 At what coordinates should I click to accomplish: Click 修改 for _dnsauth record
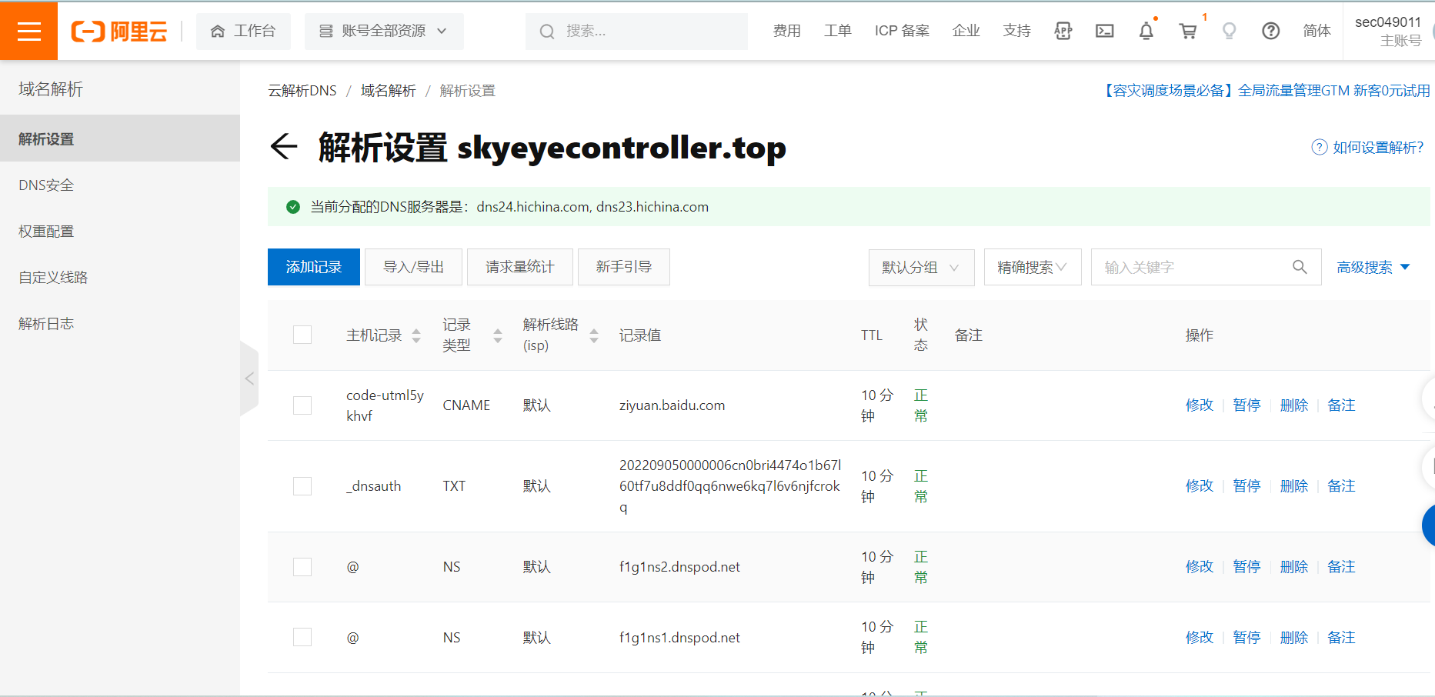[1200, 486]
